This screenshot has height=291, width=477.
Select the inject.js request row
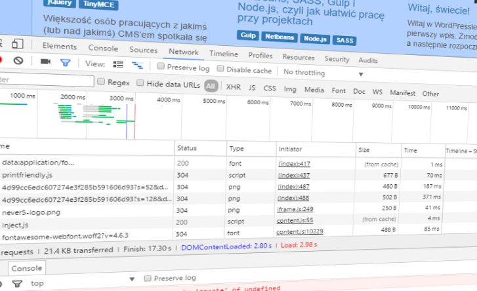pos(15,225)
